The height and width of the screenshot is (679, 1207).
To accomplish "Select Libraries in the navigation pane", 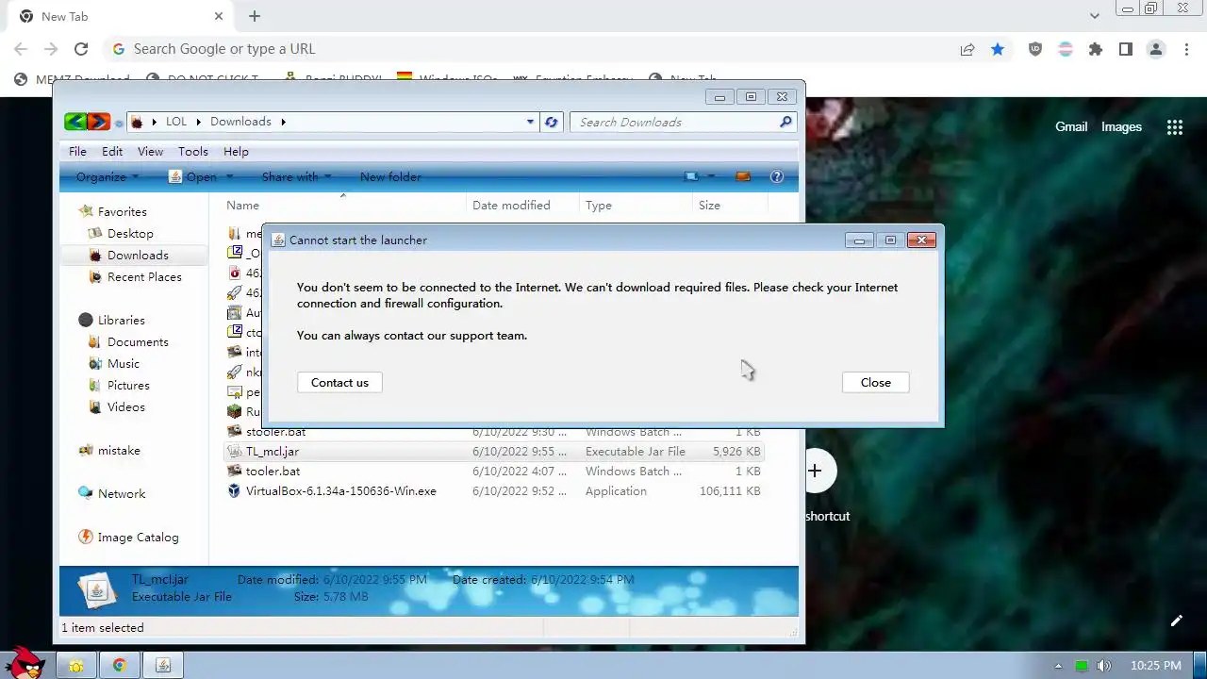I will [121, 320].
